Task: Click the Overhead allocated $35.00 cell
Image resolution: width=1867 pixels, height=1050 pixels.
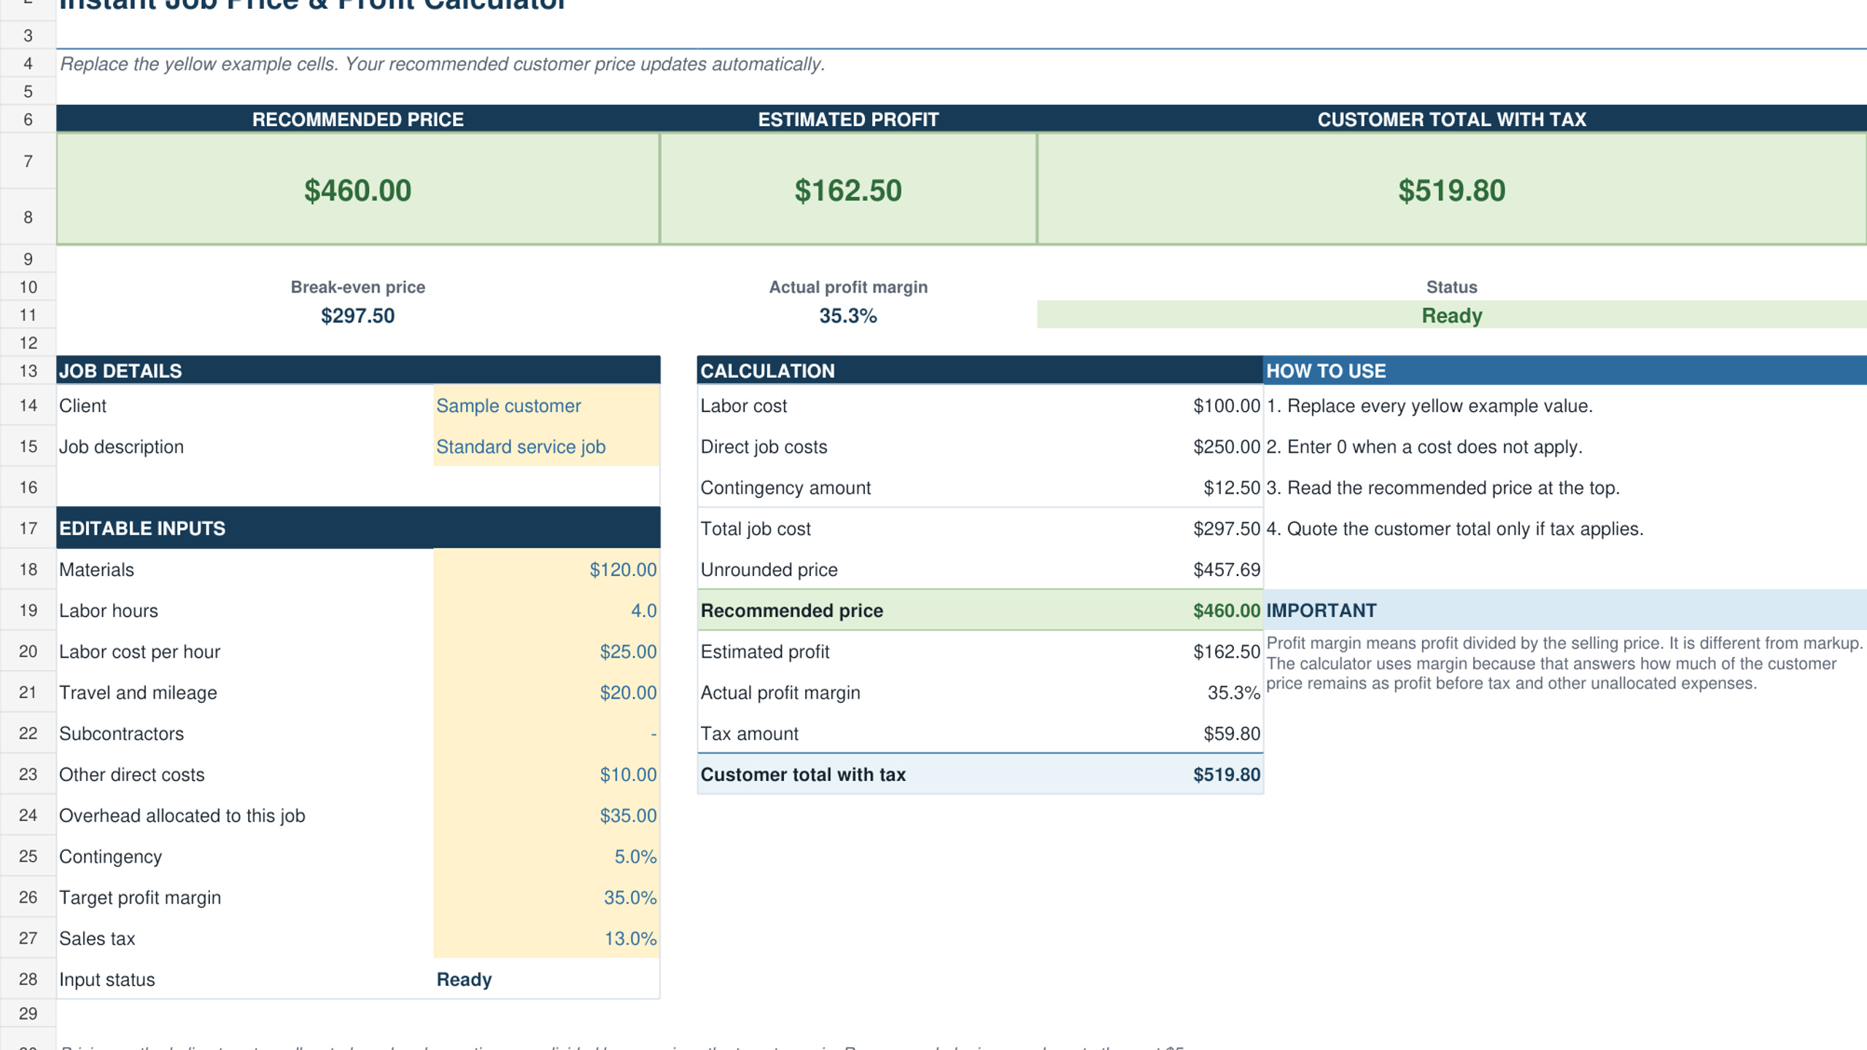Action: (546, 815)
